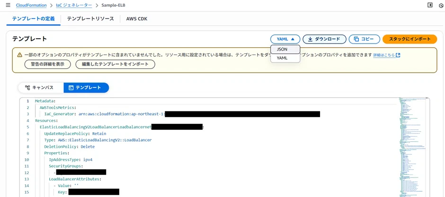Image resolution: width=445 pixels, height=197 pixels.
Task: Switch to the AWS CDK tab
Action: click(x=137, y=19)
